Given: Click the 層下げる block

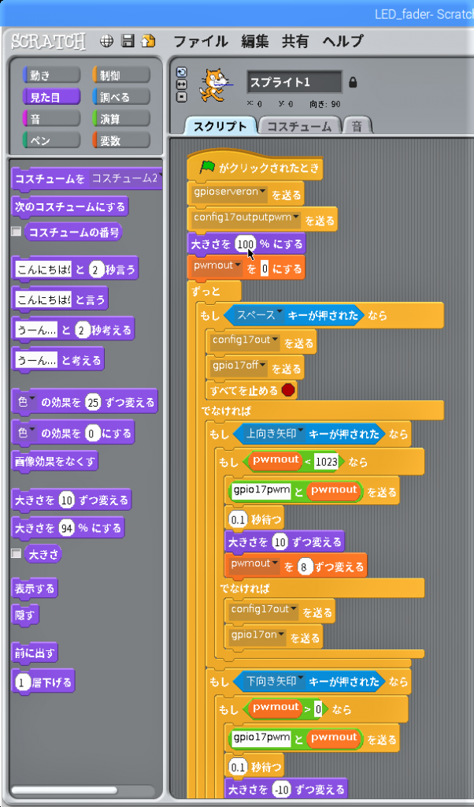Looking at the screenshot, I should [43, 683].
